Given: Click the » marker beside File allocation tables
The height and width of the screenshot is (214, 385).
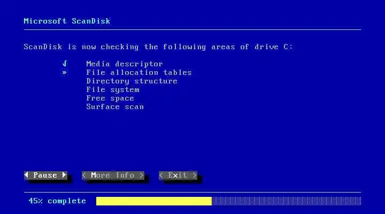Looking at the screenshot, I should (64, 72).
